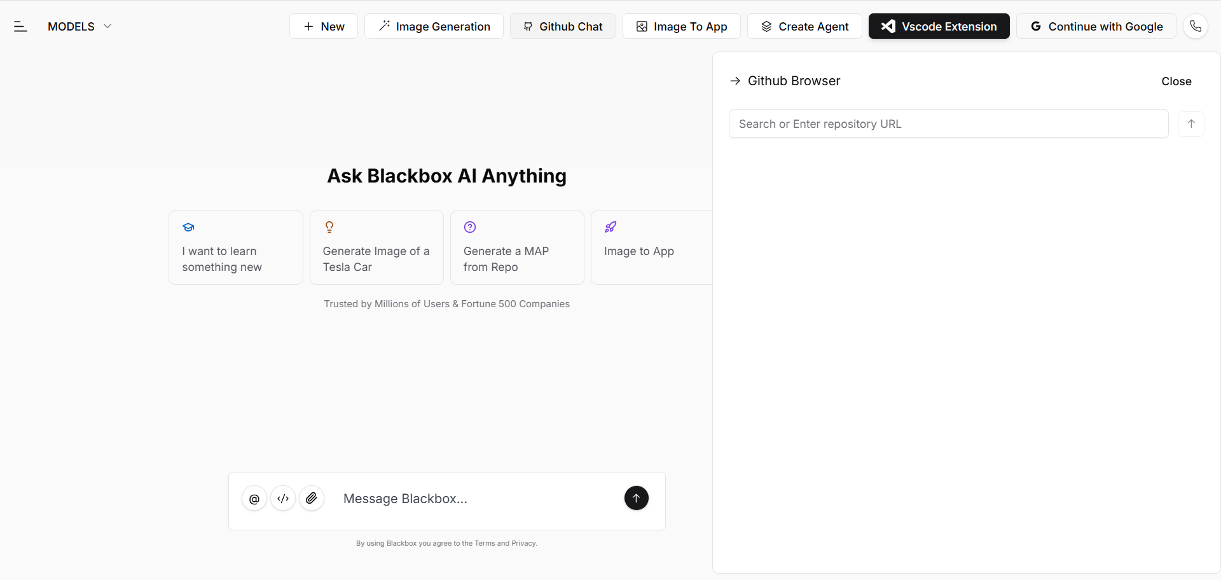Image resolution: width=1221 pixels, height=580 pixels.
Task: Click the code snippet icon
Action: point(283,499)
